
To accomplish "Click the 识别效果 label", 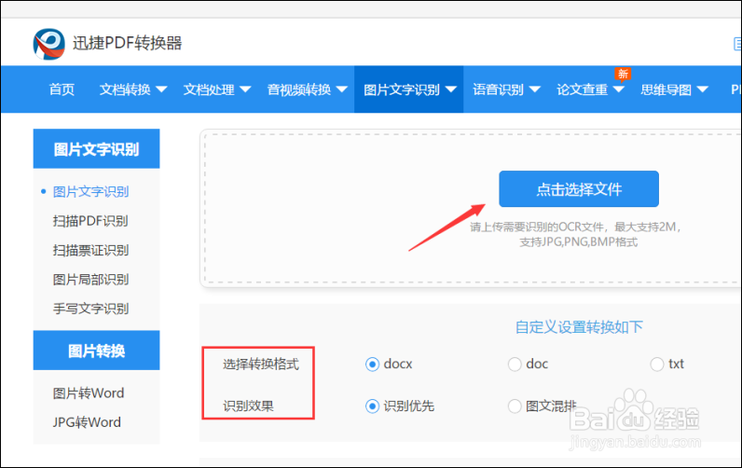I will click(x=248, y=406).
